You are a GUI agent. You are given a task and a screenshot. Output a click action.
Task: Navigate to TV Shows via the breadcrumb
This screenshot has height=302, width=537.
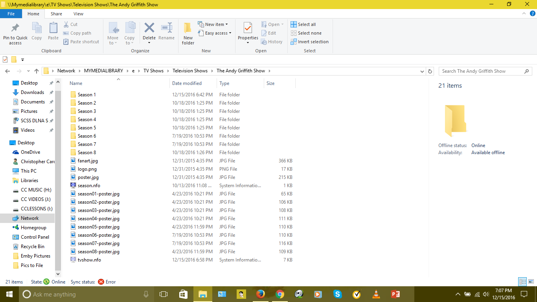tap(154, 71)
